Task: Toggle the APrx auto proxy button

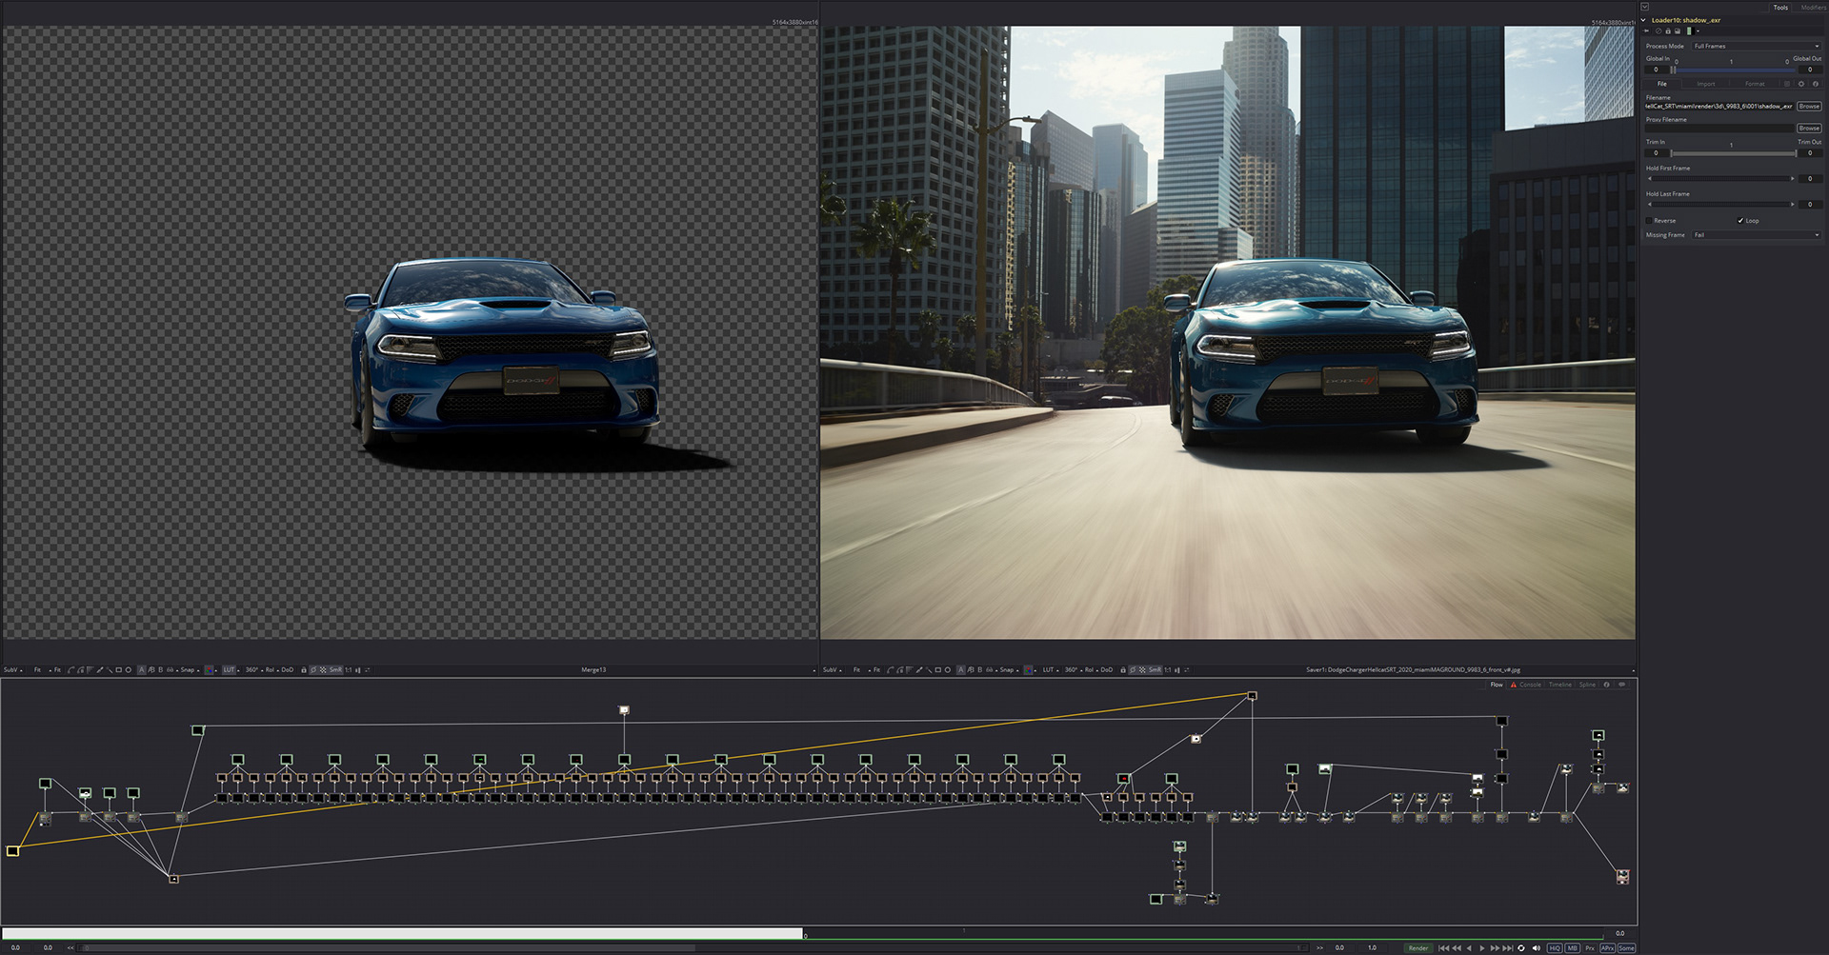Action: tap(1607, 948)
